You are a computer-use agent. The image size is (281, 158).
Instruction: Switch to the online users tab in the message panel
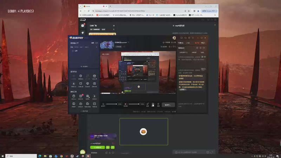click(183, 52)
